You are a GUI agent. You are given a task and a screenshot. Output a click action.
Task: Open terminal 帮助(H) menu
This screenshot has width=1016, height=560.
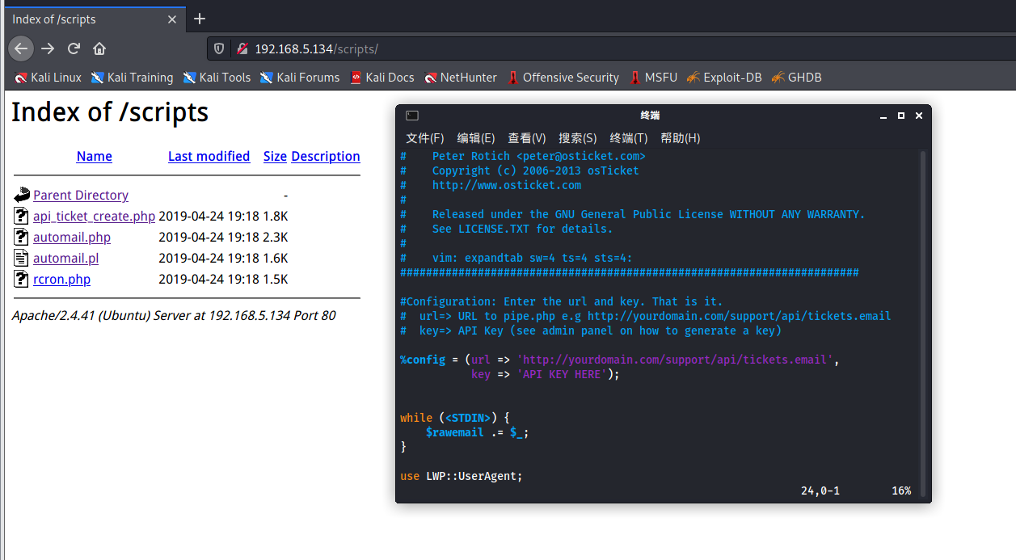tap(681, 138)
